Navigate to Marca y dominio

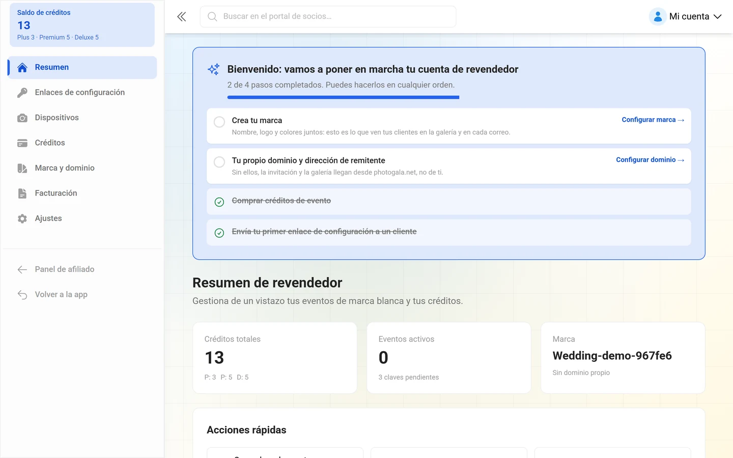click(x=82, y=168)
